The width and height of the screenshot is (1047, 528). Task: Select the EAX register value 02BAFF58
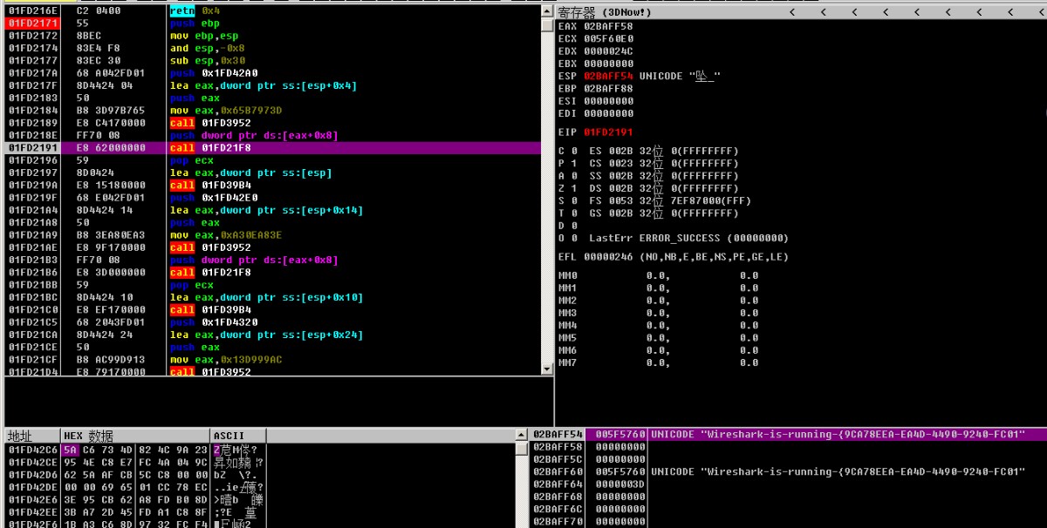pyautogui.click(x=609, y=26)
